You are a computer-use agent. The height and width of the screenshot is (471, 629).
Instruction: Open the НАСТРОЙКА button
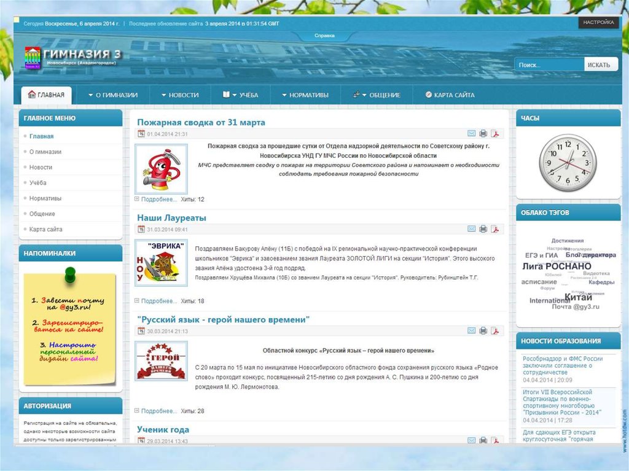[x=598, y=23]
